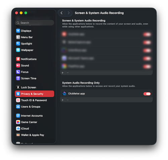168x160 pixels.
Task: Click the Wallpaper sidebar icon
Action: tap(18, 50)
